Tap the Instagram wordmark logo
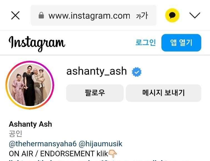 [x=37, y=44]
